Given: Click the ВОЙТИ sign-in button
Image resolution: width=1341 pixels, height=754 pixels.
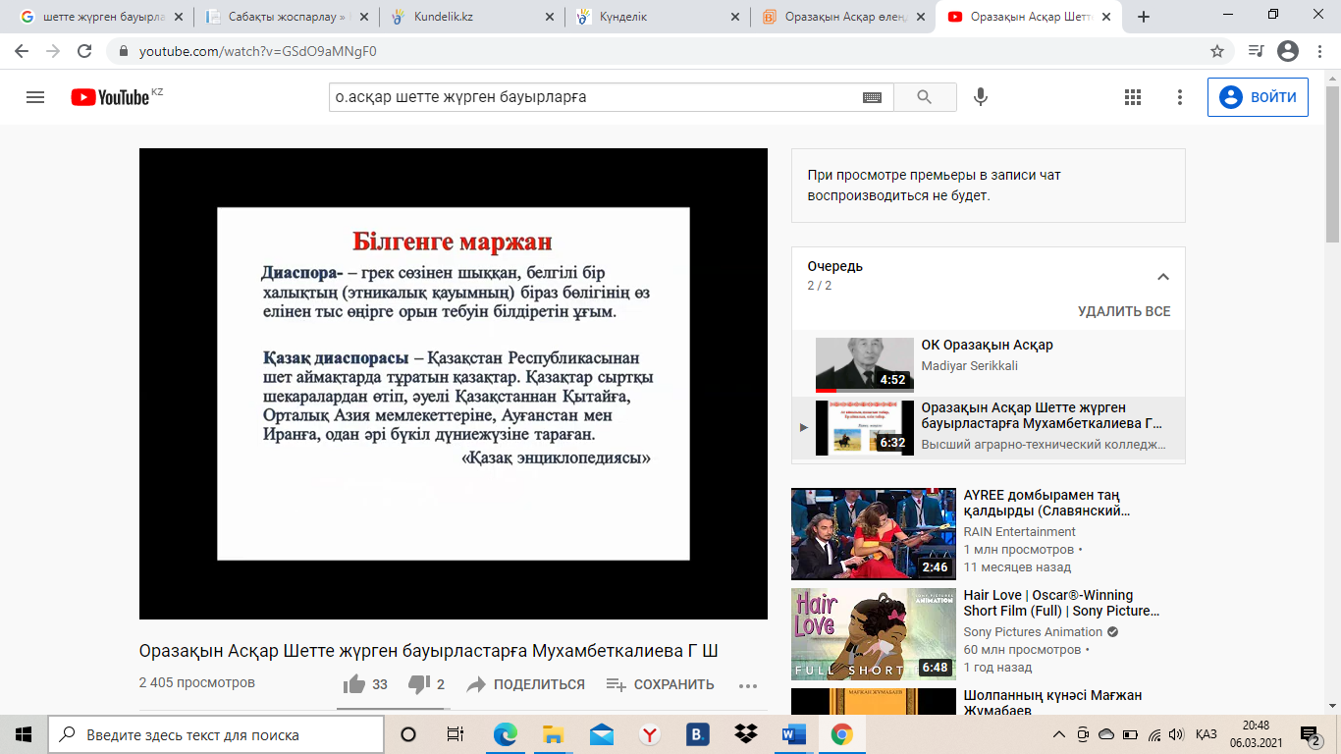Looking at the screenshot, I should pos(1258,97).
